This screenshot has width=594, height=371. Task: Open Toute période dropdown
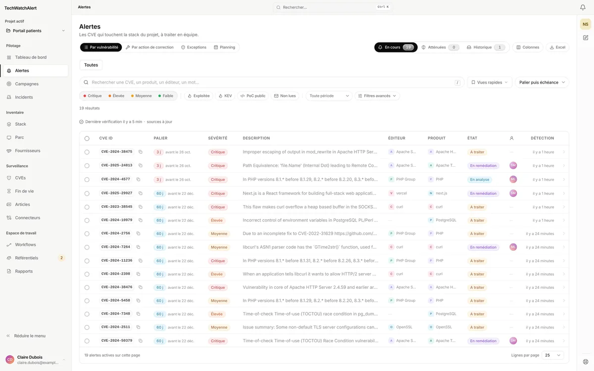(329, 96)
